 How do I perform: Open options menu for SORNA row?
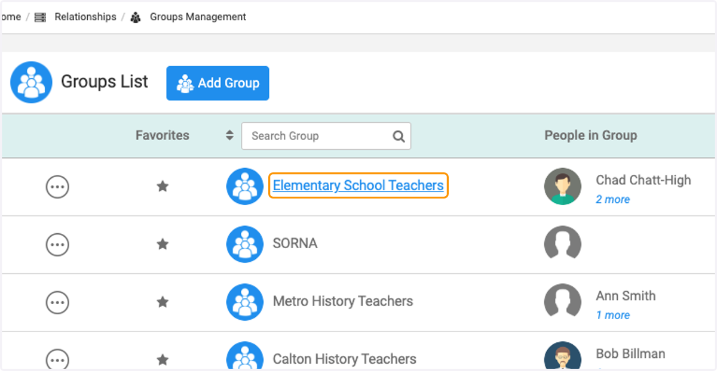[57, 245]
